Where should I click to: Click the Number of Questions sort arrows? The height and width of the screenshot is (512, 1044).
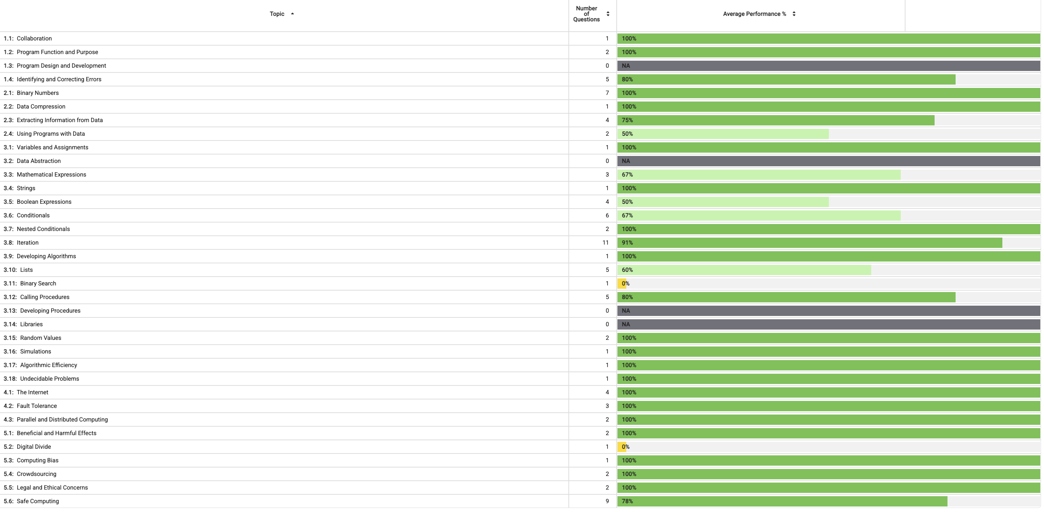point(607,14)
